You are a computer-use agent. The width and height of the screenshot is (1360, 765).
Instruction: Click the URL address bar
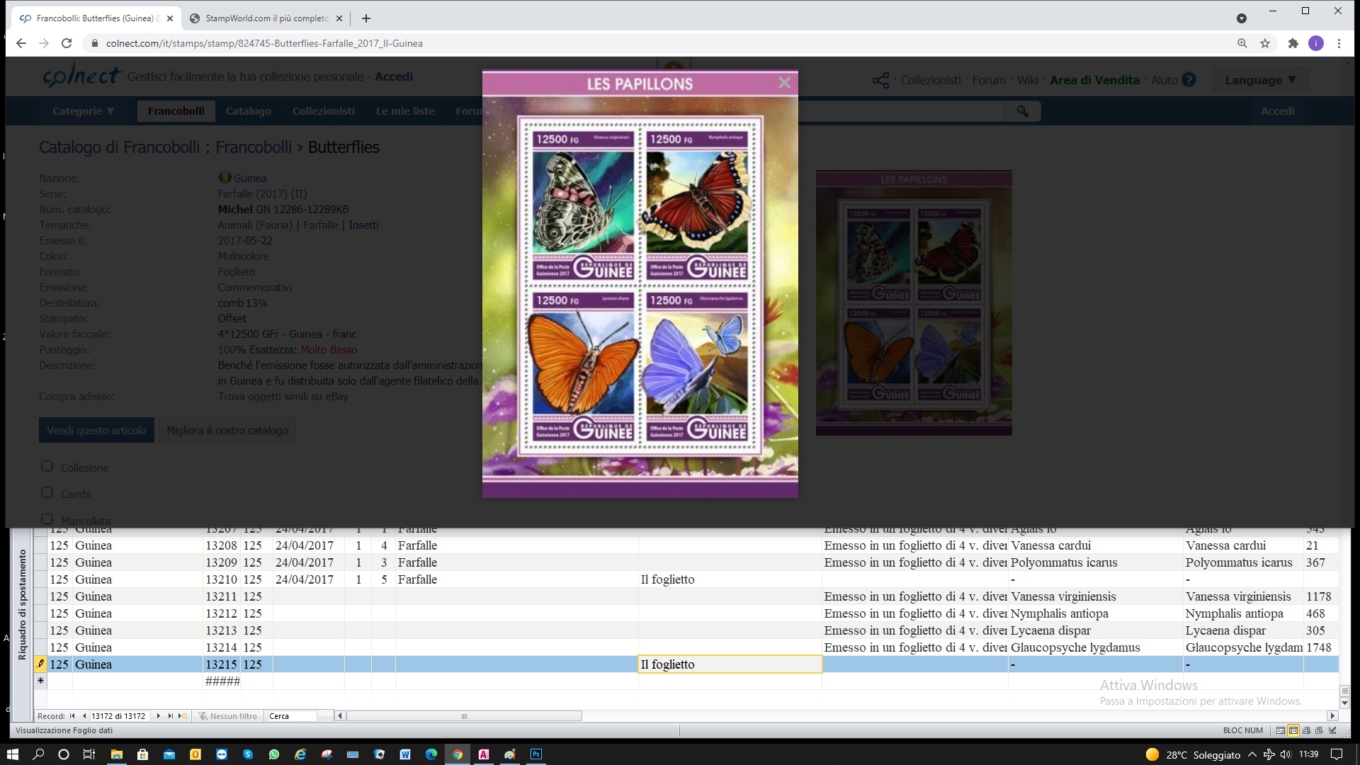(x=659, y=43)
